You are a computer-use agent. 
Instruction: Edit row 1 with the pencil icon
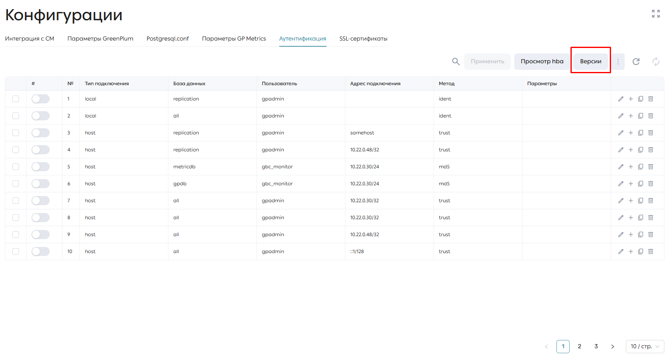tap(621, 99)
